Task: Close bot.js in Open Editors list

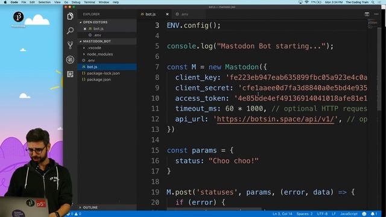Action: [85, 29]
